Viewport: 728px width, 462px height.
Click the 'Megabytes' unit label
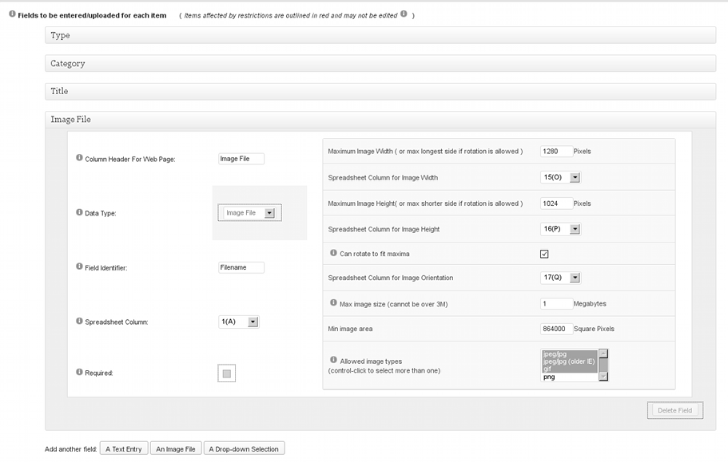(590, 303)
